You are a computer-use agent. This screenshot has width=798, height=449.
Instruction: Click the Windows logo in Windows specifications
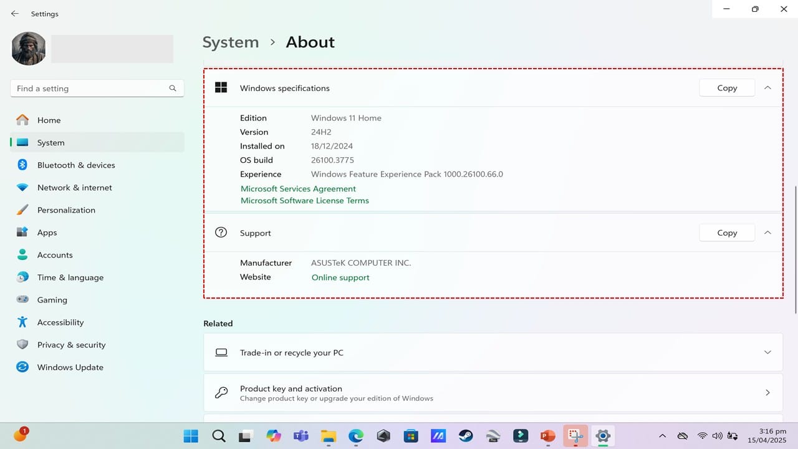pyautogui.click(x=221, y=88)
